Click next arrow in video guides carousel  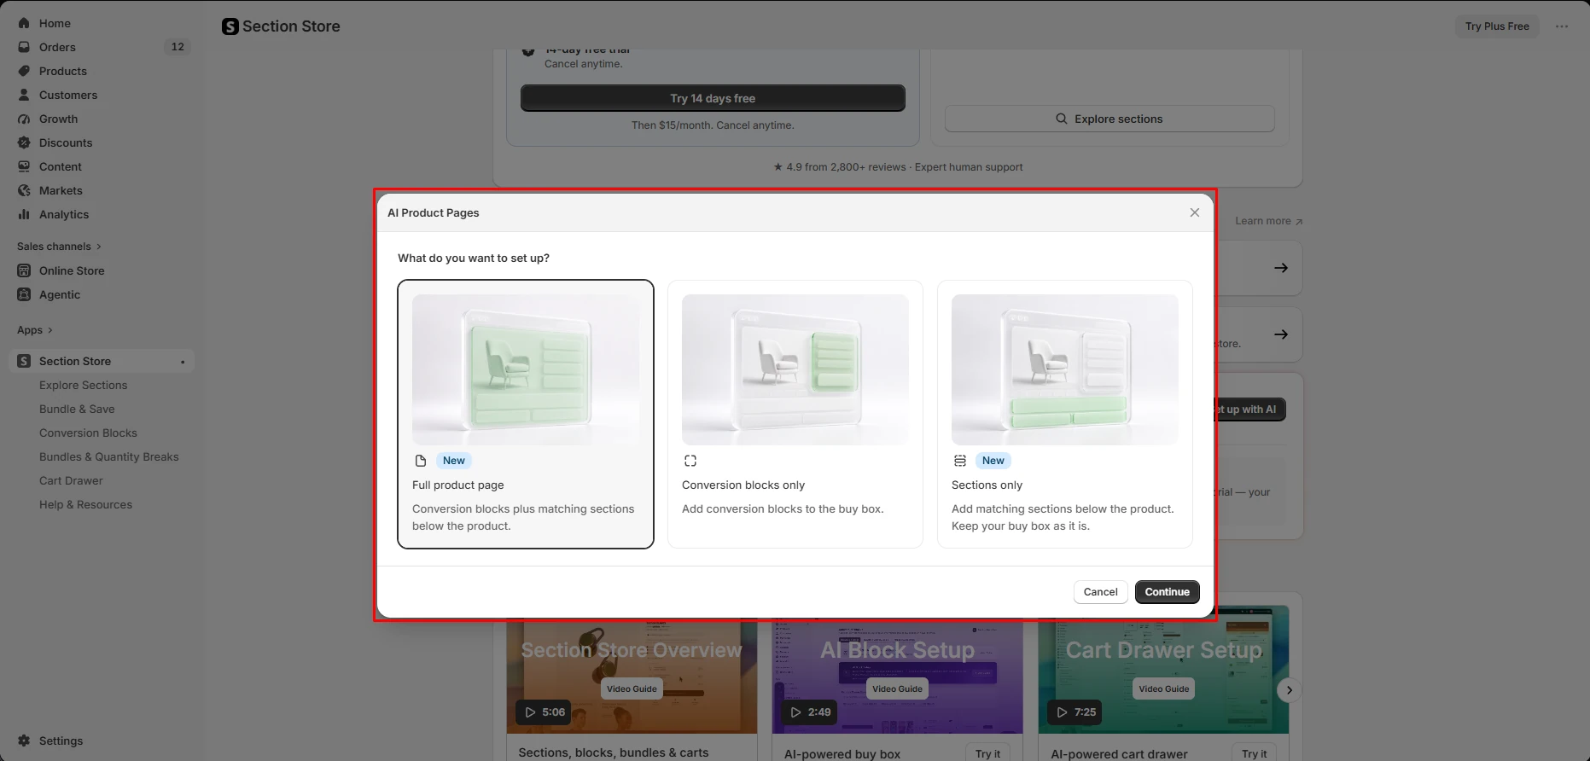click(1290, 689)
